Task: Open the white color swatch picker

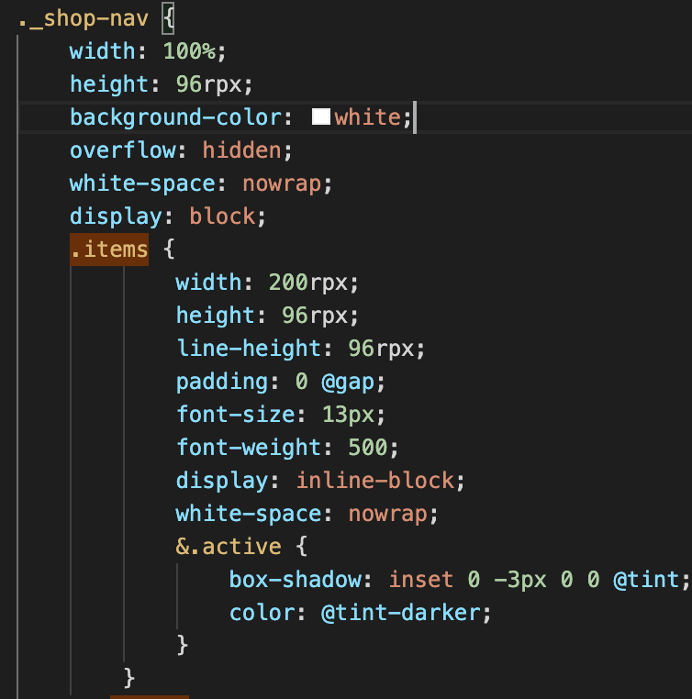Action: pos(321,116)
